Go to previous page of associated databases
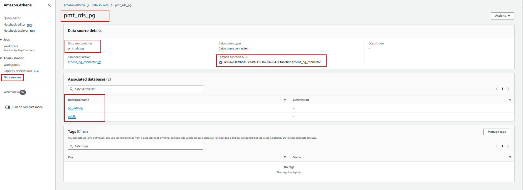Image resolution: width=523 pixels, height=190 pixels. click(x=497, y=89)
